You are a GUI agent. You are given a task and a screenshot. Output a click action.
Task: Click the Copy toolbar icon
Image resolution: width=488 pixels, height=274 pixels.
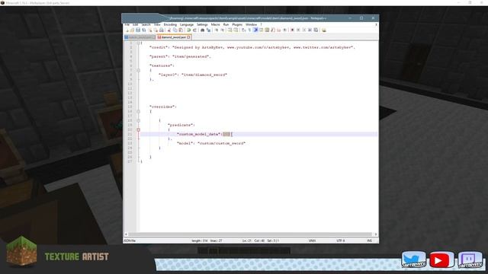[175, 30]
